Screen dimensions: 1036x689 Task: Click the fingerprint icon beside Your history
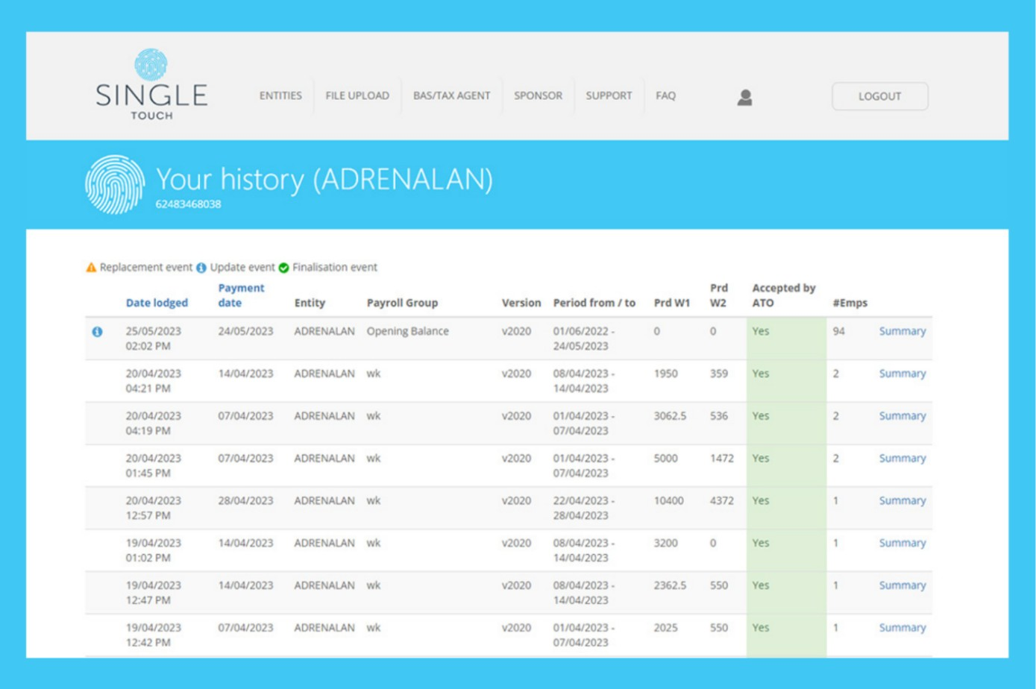[114, 185]
